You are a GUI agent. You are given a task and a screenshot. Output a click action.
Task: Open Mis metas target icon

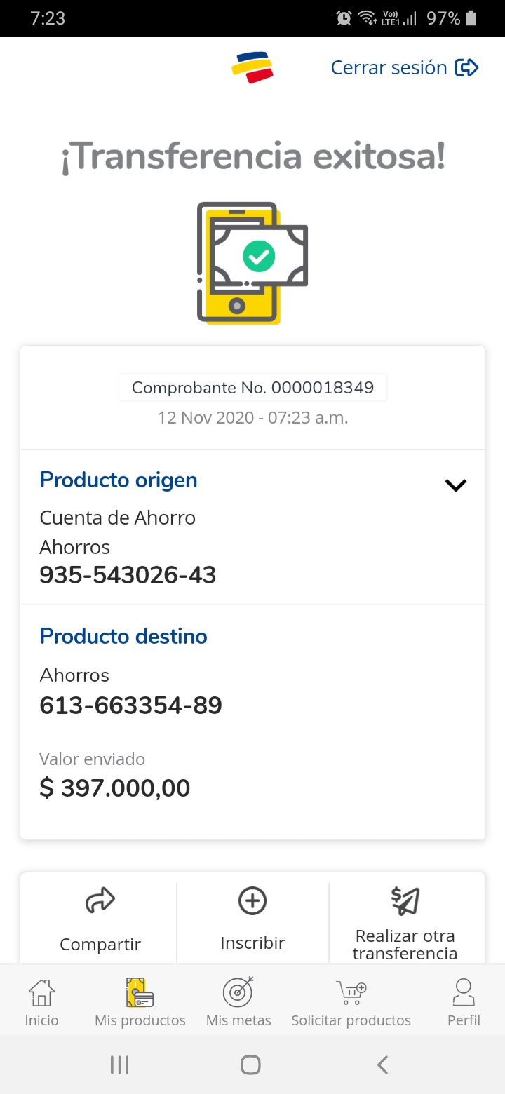click(x=238, y=993)
